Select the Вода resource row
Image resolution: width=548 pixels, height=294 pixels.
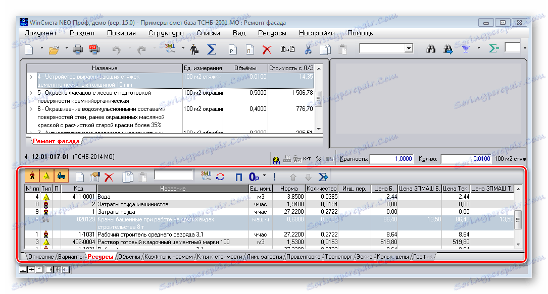(269, 197)
